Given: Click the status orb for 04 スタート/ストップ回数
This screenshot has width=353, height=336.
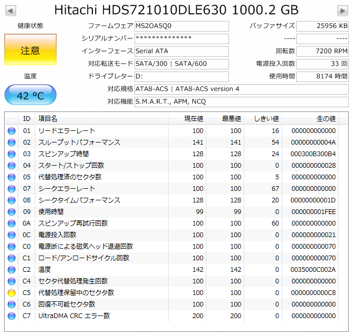Looking at the screenshot, I should click(x=12, y=166).
